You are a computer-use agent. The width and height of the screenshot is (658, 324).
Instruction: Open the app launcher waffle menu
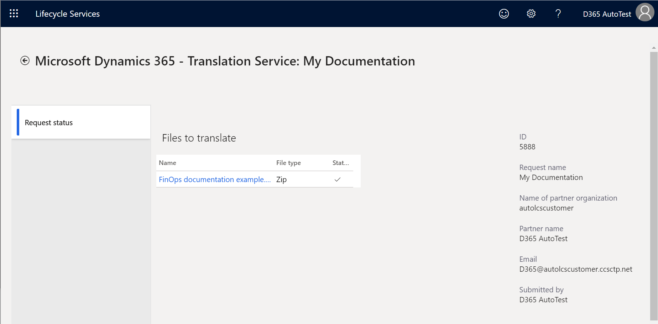(x=14, y=13)
